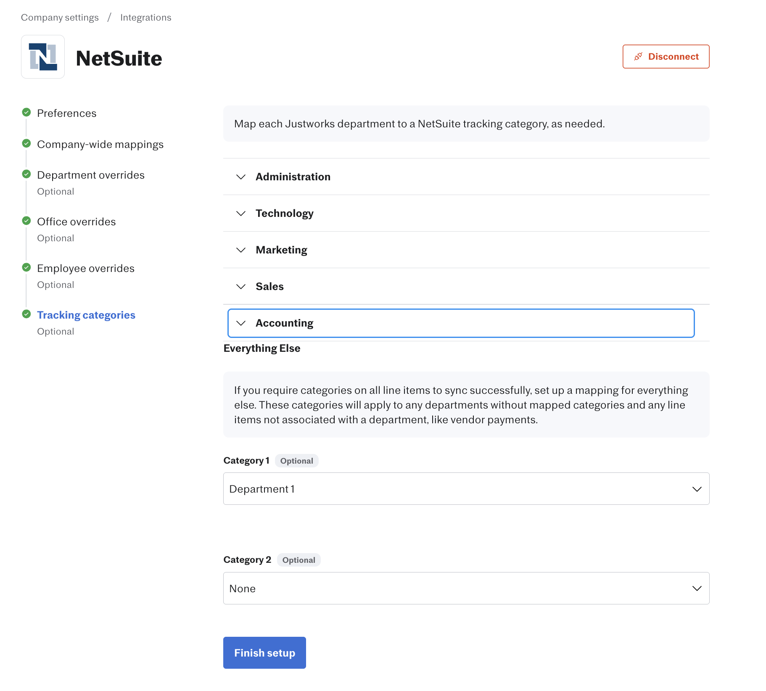
Task: Open the Company-wide mappings step
Action: (100, 144)
